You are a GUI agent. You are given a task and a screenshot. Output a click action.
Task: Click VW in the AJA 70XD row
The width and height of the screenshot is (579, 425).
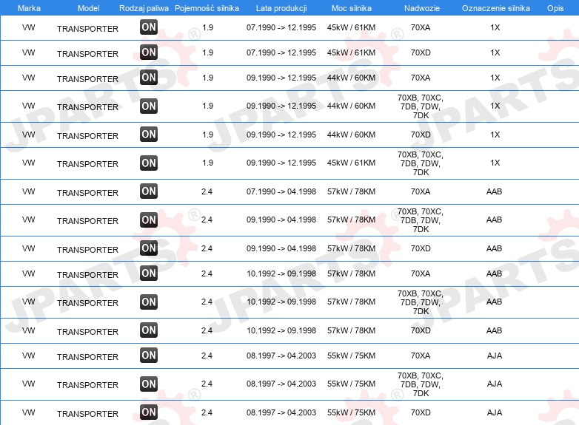coord(28,412)
